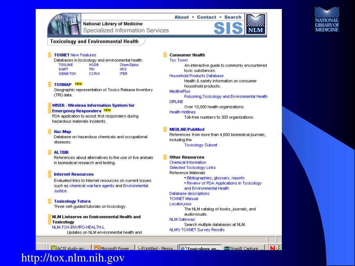
Task: Open the Toxicology Tutors link
Action: click(72, 201)
